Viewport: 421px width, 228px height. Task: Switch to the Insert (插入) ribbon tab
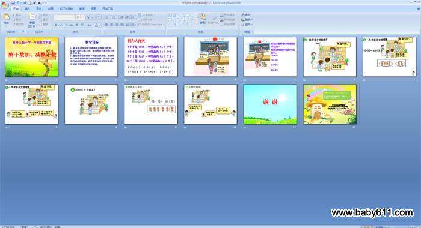pos(27,8)
